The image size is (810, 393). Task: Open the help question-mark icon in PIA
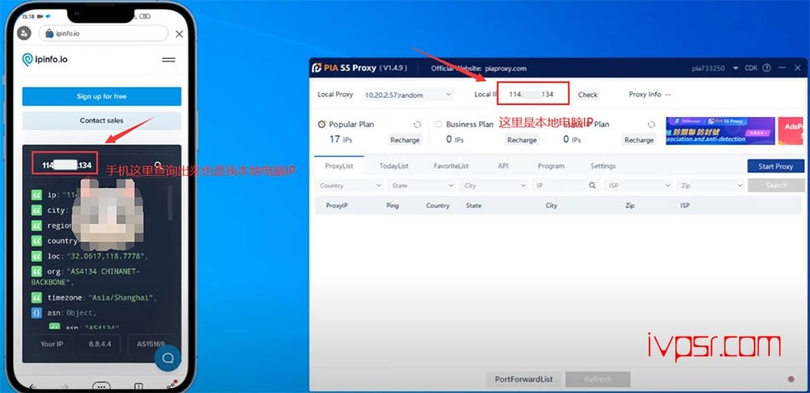click(x=767, y=68)
